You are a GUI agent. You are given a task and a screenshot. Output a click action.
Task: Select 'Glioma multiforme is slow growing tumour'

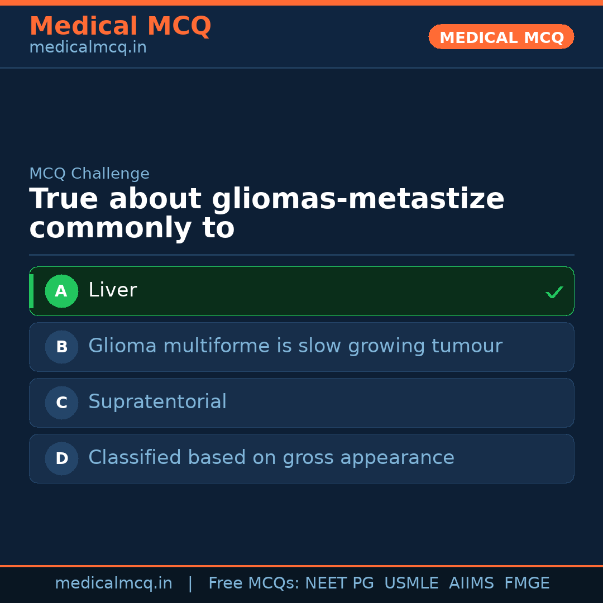pyautogui.click(x=295, y=347)
